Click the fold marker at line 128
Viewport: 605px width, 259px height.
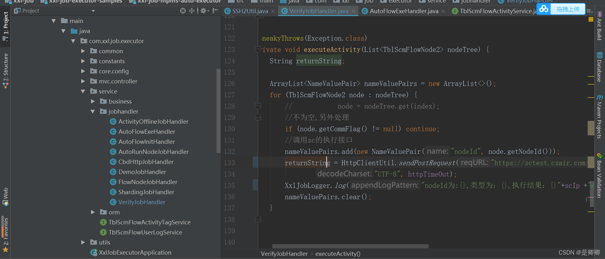(x=258, y=106)
